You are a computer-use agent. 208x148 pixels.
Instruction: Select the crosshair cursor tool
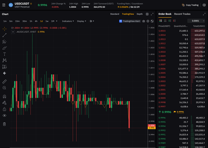(4, 29)
